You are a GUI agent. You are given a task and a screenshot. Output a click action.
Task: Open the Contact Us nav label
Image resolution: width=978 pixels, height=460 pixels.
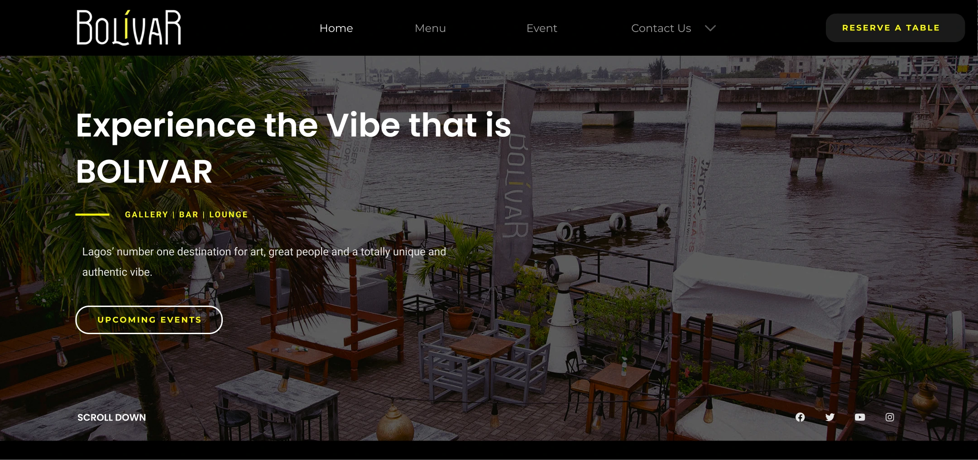click(661, 28)
